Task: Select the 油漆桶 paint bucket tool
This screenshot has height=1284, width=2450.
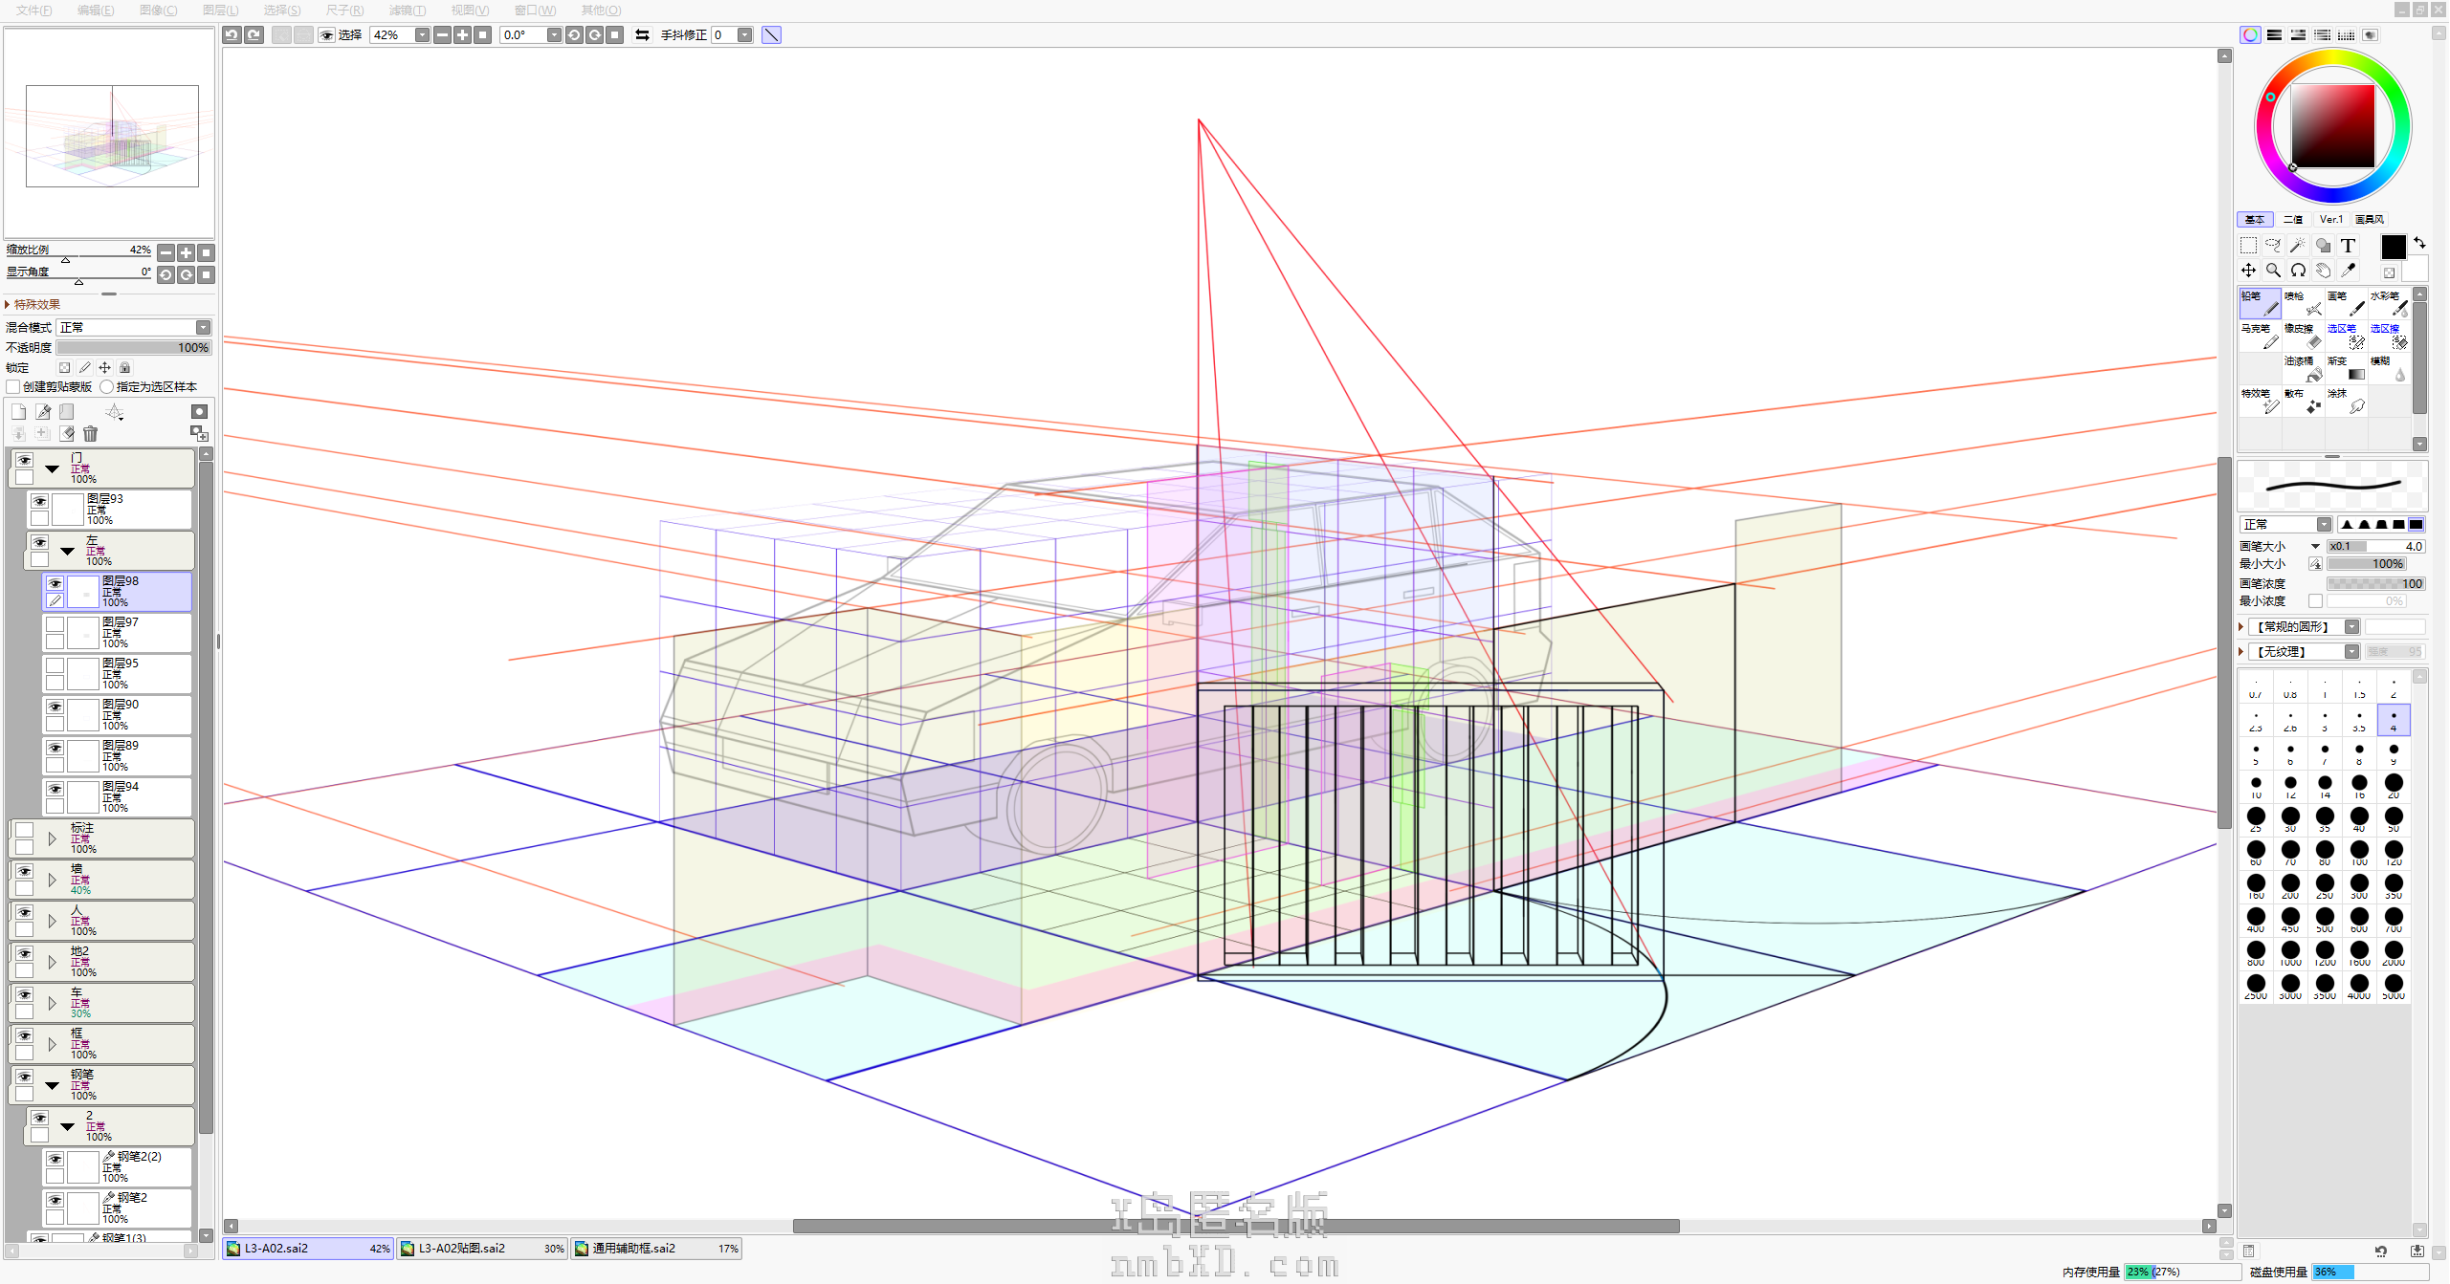Action: pos(2303,368)
